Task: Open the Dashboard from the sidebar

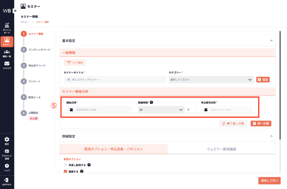Action: point(7,28)
